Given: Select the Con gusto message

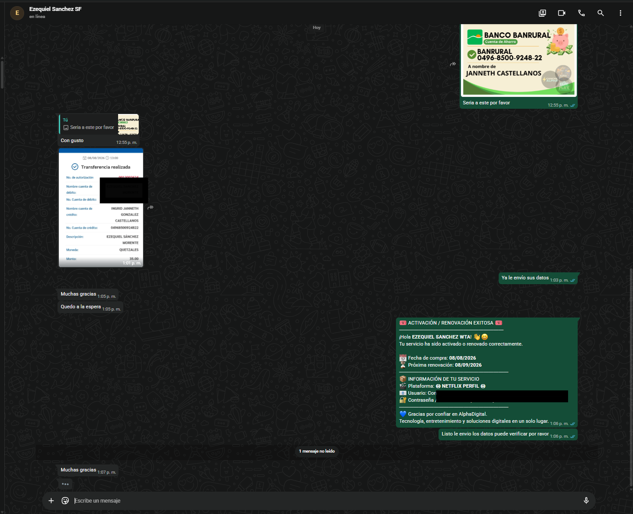Looking at the screenshot, I should (72, 140).
